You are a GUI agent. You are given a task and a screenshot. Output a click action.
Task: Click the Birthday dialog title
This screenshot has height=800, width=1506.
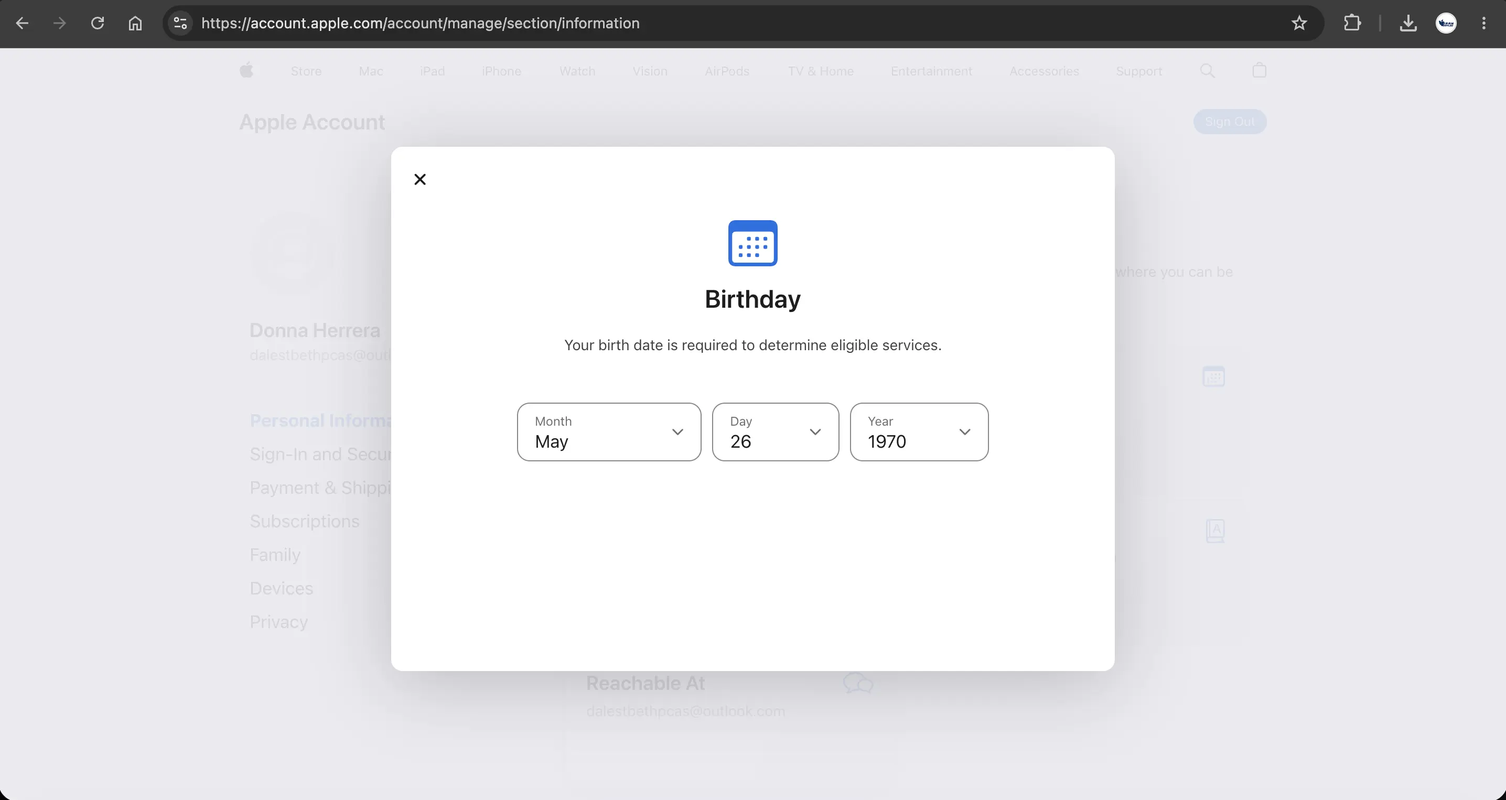tap(752, 299)
